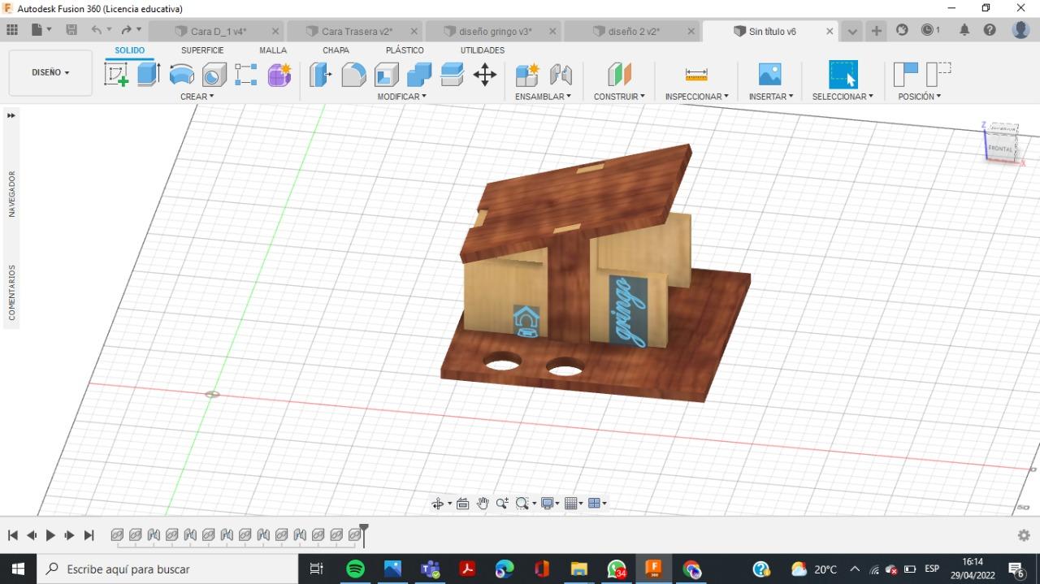Select the Create Form purple tool
Viewport: 1040px width, 584px height.
point(279,75)
